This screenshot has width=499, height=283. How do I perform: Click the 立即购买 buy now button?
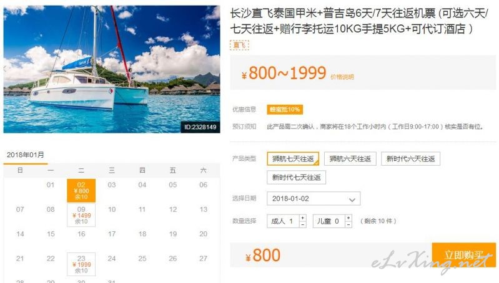463,255
